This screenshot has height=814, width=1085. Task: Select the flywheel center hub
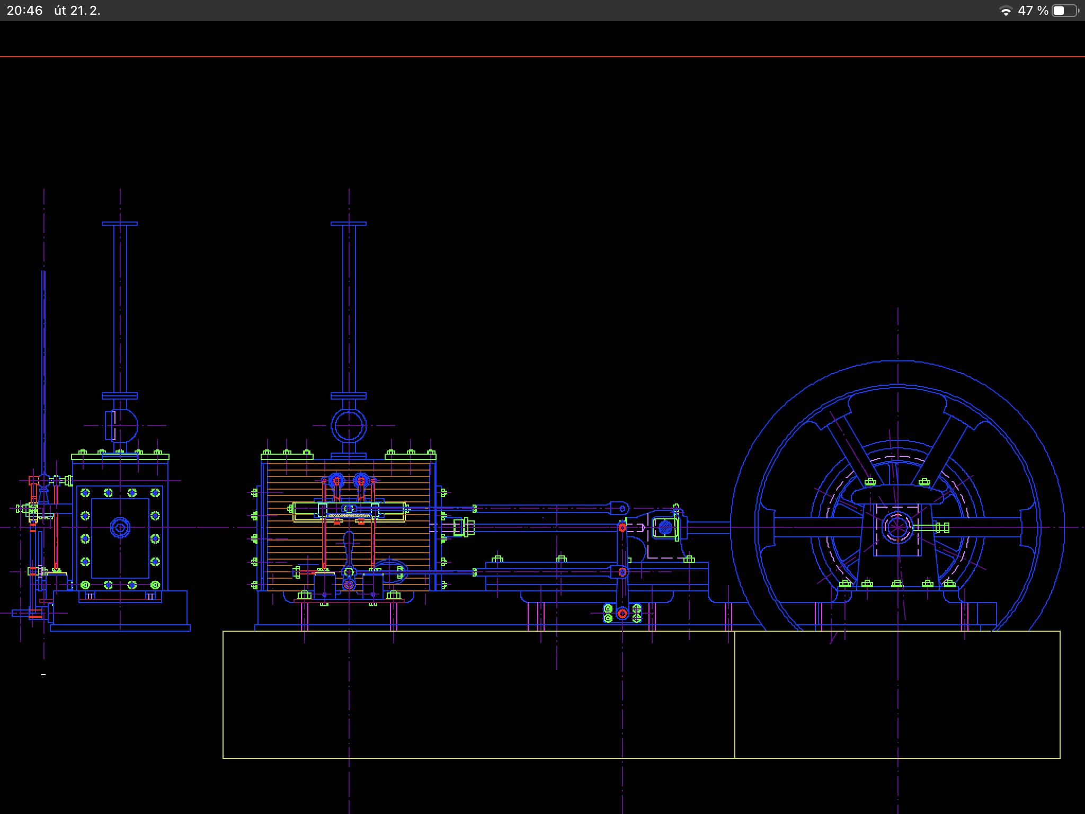click(897, 527)
